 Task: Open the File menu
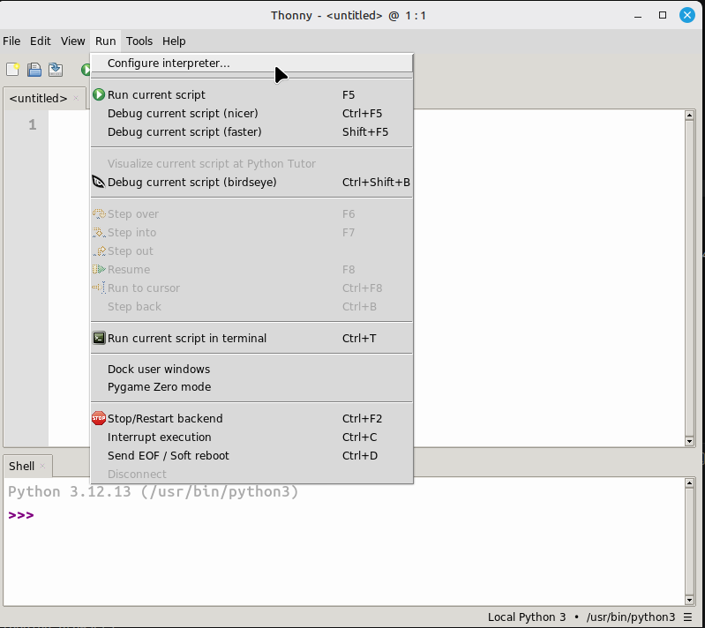(11, 41)
